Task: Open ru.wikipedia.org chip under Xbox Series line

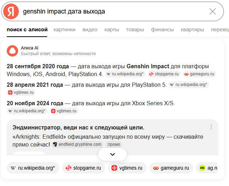Action: 27,111
